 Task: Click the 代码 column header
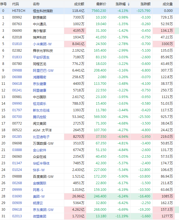(15, 4)
